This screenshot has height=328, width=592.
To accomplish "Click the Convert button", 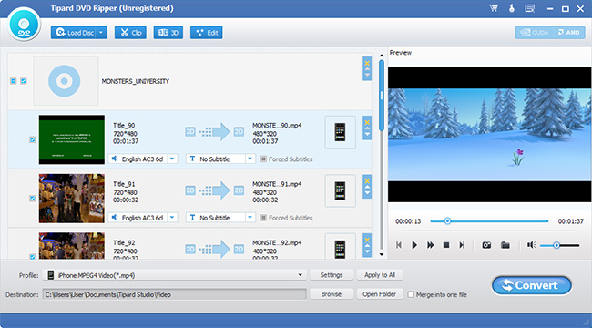I will tap(532, 285).
